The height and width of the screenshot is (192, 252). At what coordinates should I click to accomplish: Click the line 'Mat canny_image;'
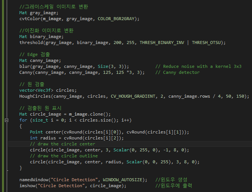(40, 60)
